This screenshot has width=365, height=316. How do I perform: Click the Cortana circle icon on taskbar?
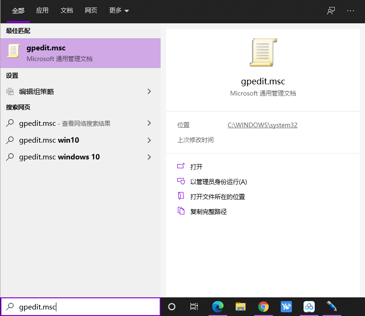pyautogui.click(x=172, y=306)
